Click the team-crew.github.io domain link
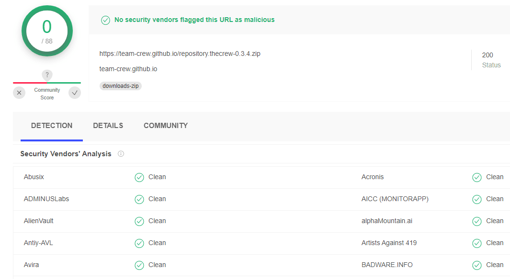The width and height of the screenshot is (510, 279). [128, 69]
